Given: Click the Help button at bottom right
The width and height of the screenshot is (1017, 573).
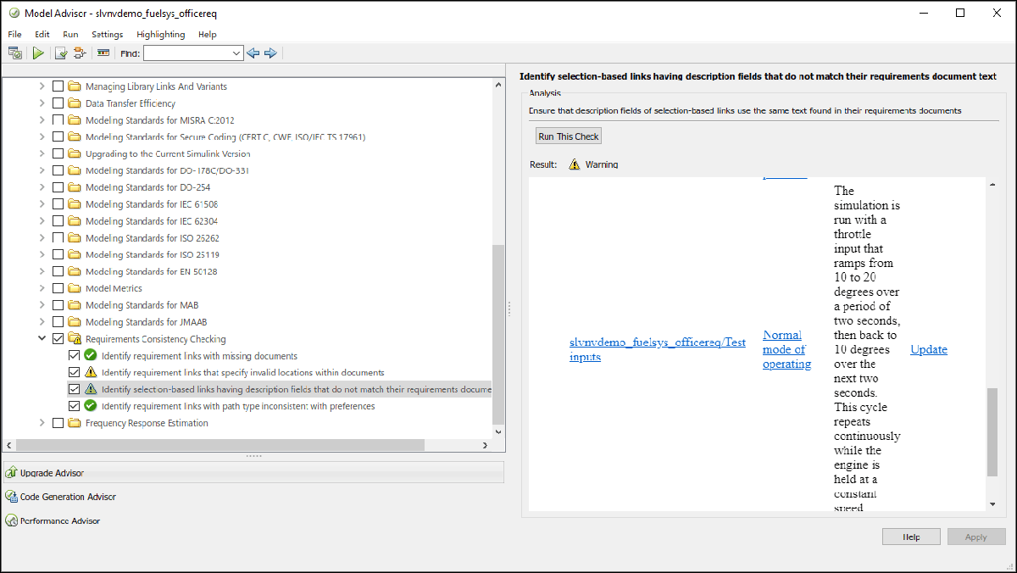Looking at the screenshot, I should click(911, 536).
